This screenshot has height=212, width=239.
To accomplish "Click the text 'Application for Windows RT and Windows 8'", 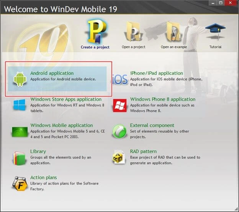I will click(x=67, y=105).
